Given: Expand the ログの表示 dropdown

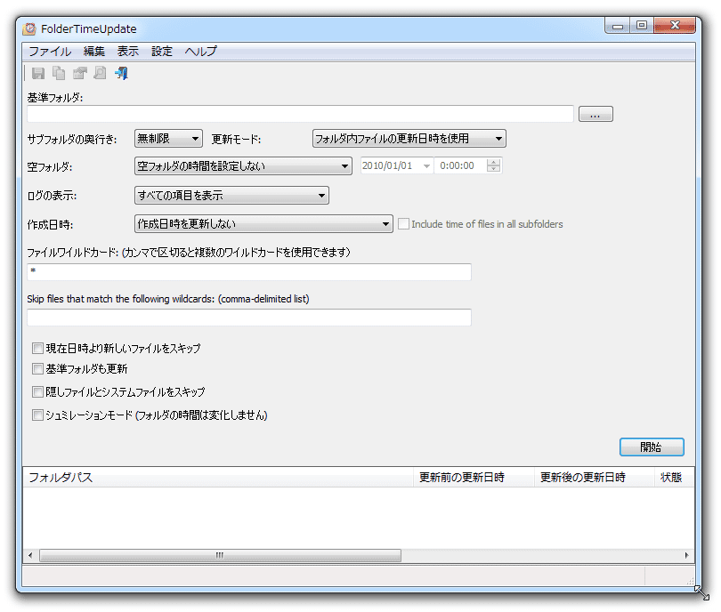Looking at the screenshot, I should (x=231, y=196).
